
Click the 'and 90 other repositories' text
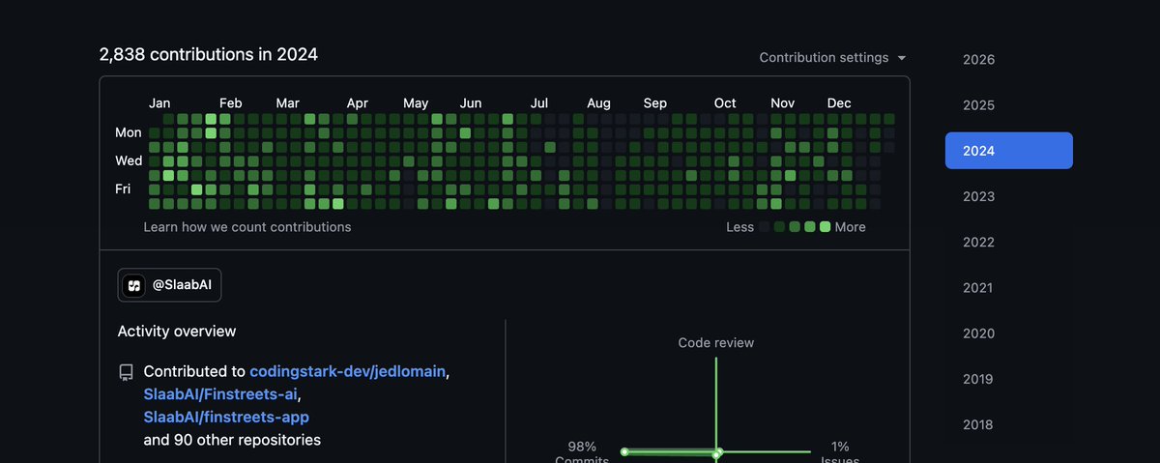point(232,440)
